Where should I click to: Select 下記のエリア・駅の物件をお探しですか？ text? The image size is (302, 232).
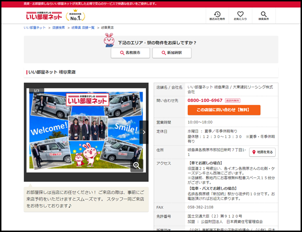click(x=157, y=43)
